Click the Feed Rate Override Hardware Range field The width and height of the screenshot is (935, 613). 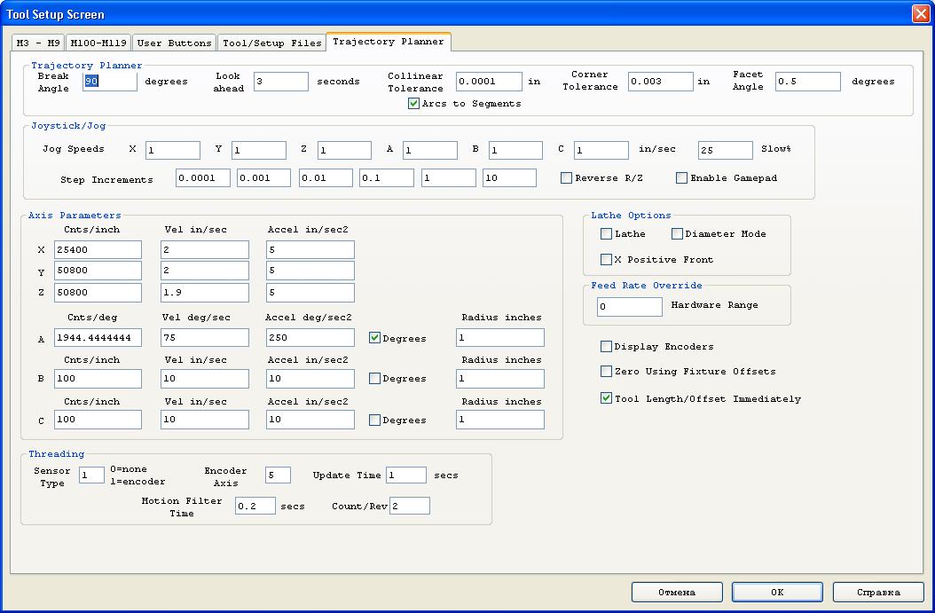[629, 307]
